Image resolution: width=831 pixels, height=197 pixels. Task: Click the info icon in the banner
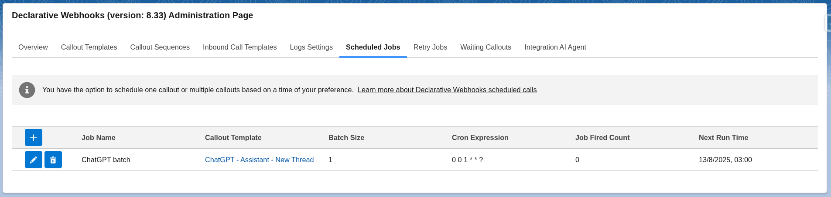[27, 90]
